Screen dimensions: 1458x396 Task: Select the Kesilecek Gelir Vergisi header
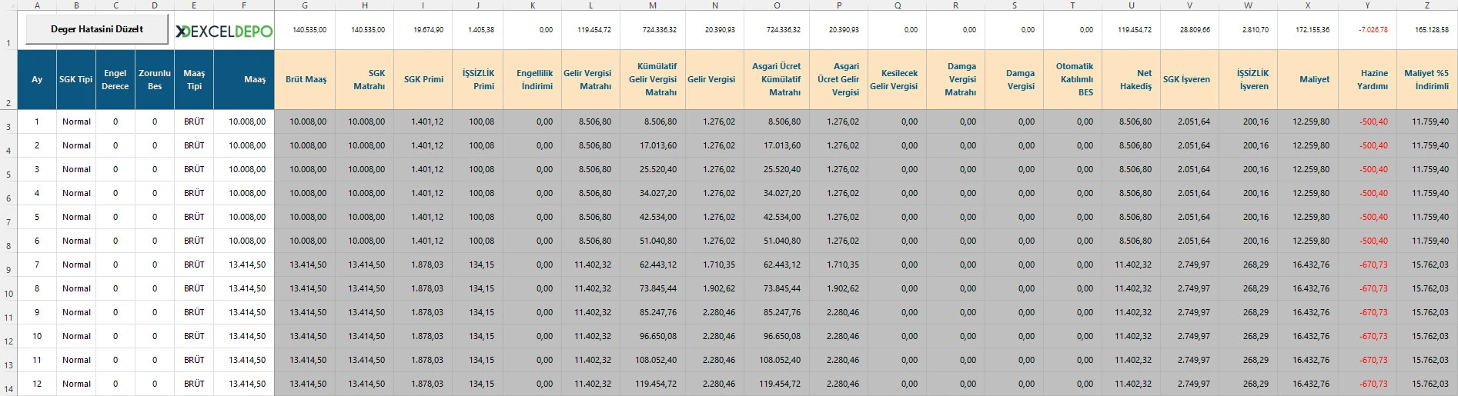pos(898,79)
